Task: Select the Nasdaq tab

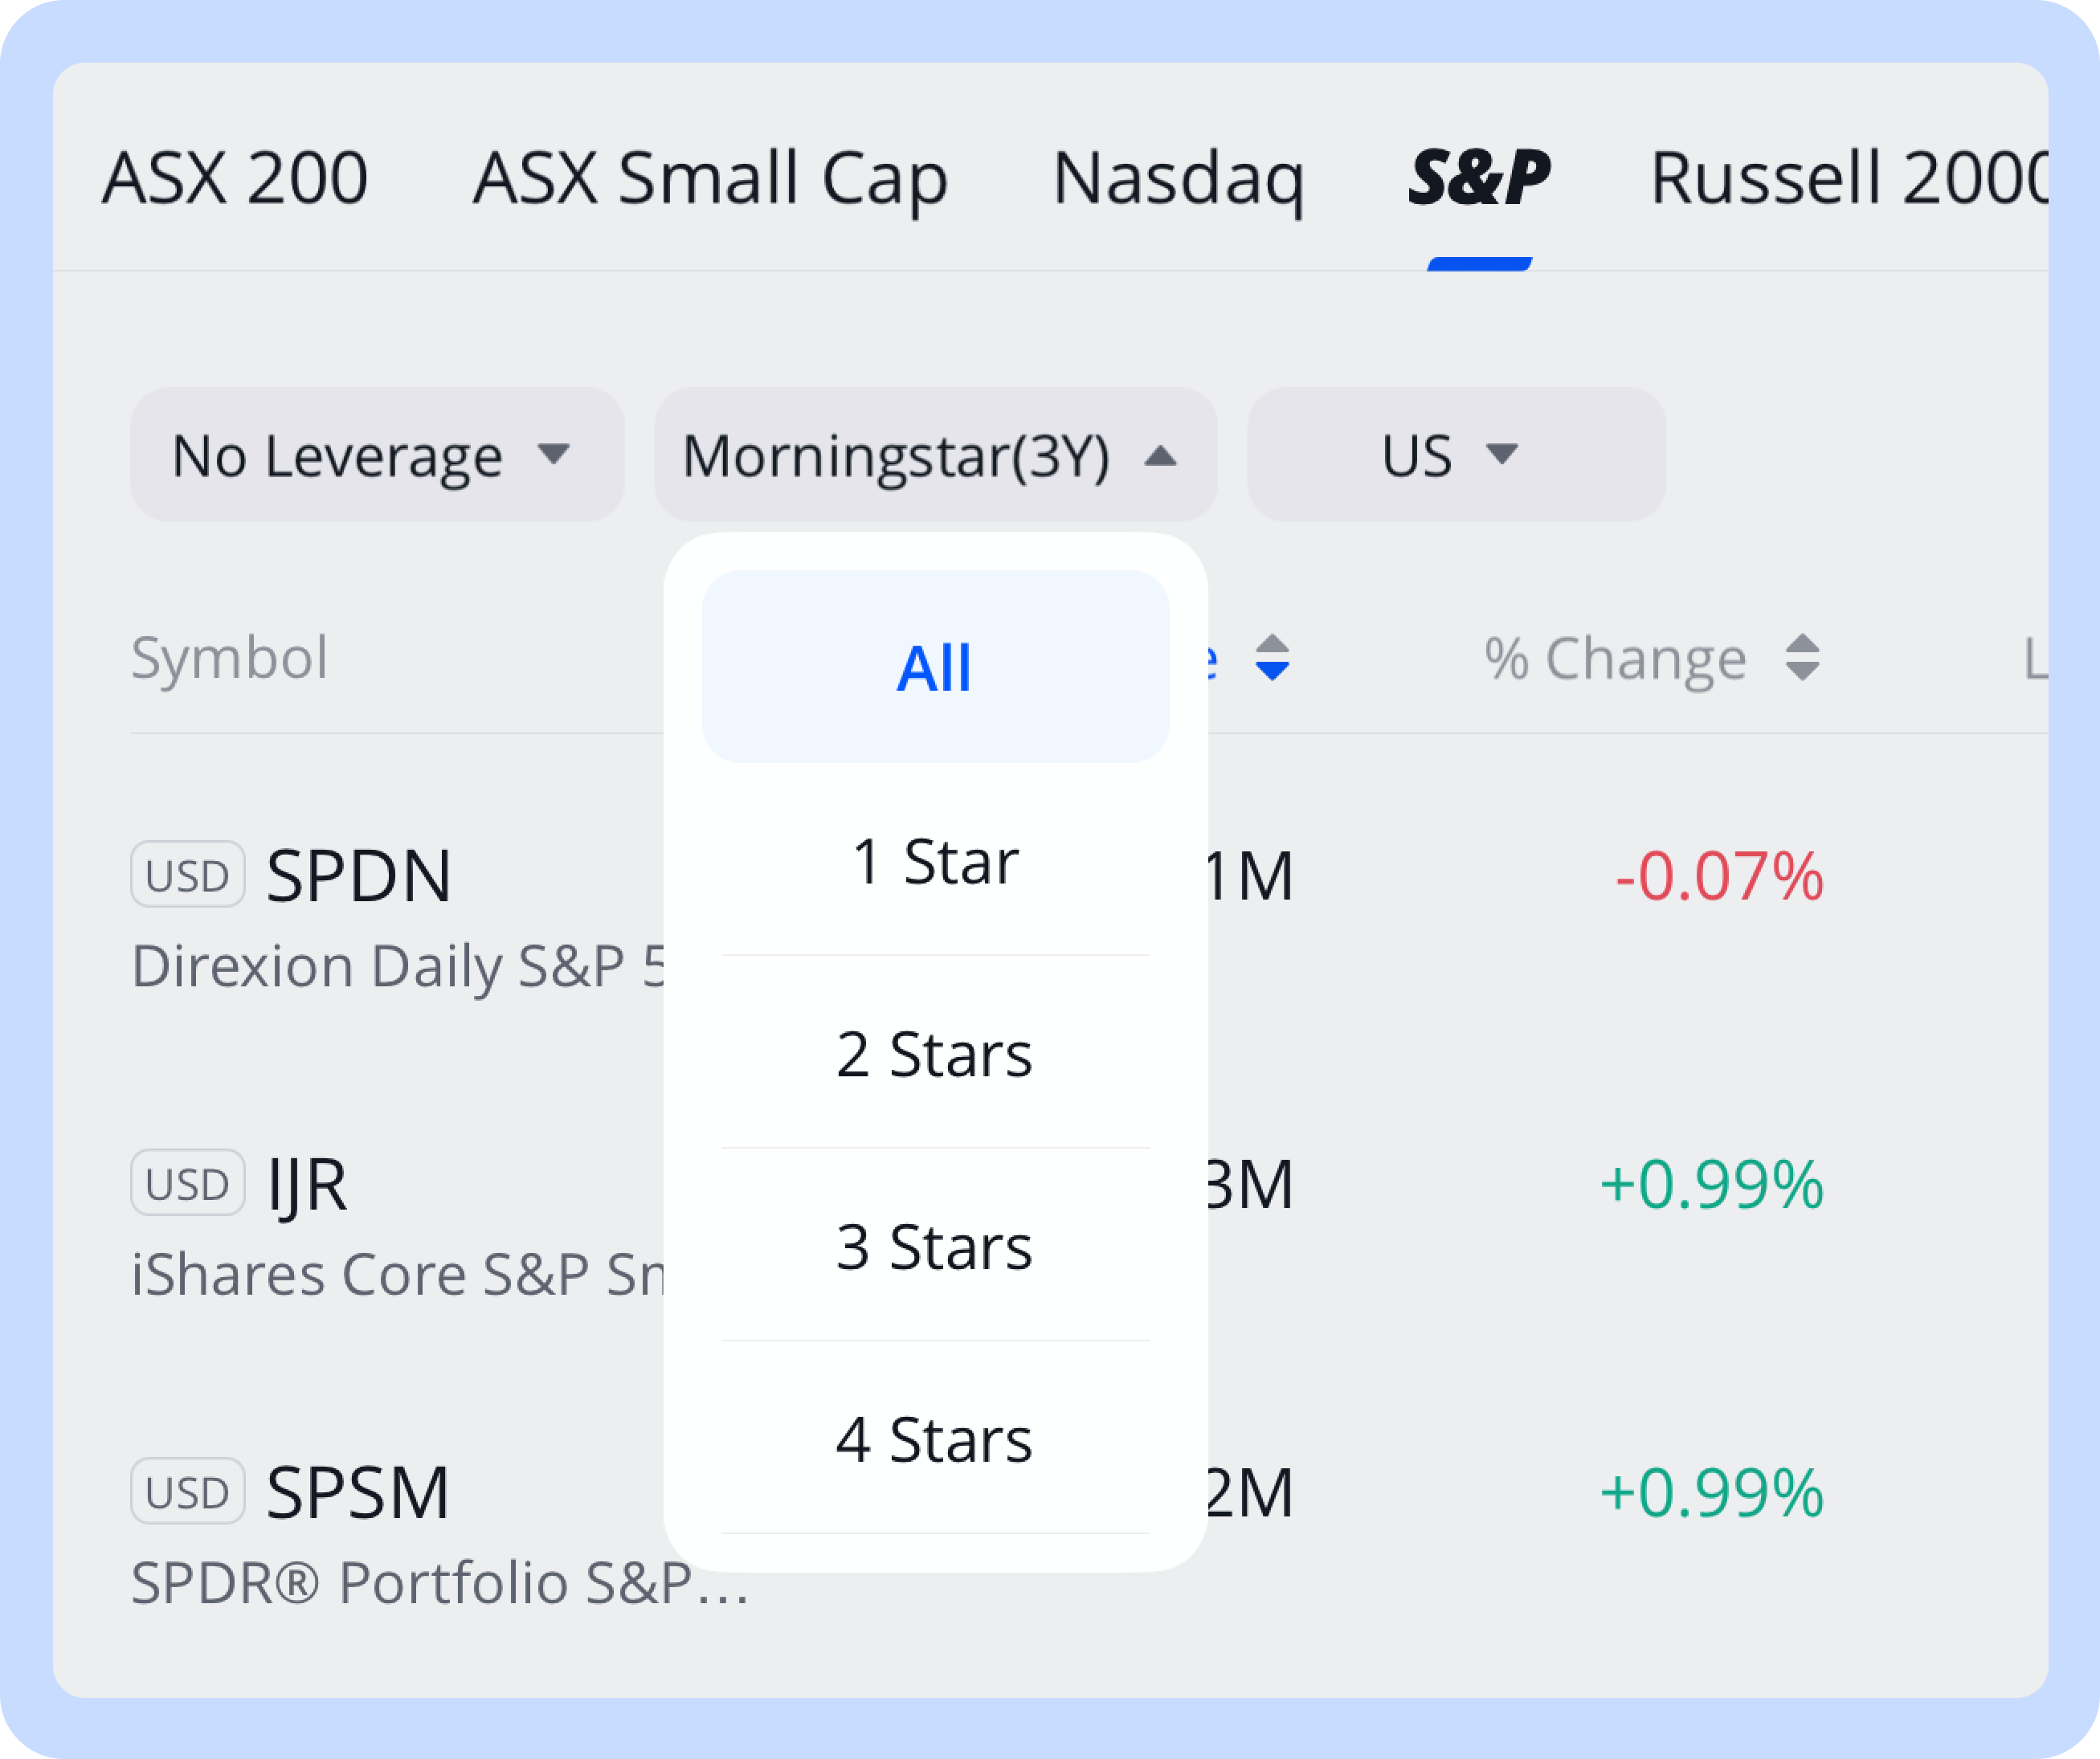Action: point(1178,178)
